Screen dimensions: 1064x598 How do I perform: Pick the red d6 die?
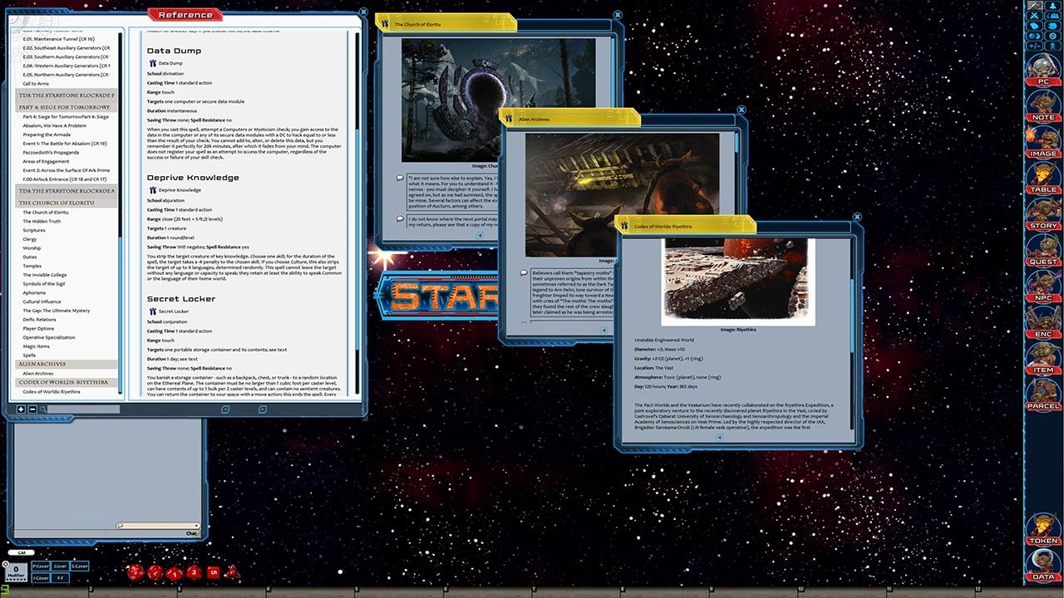213,571
